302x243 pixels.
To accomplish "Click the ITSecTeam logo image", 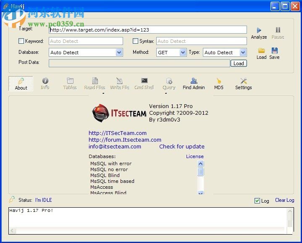I will click(x=119, y=113).
